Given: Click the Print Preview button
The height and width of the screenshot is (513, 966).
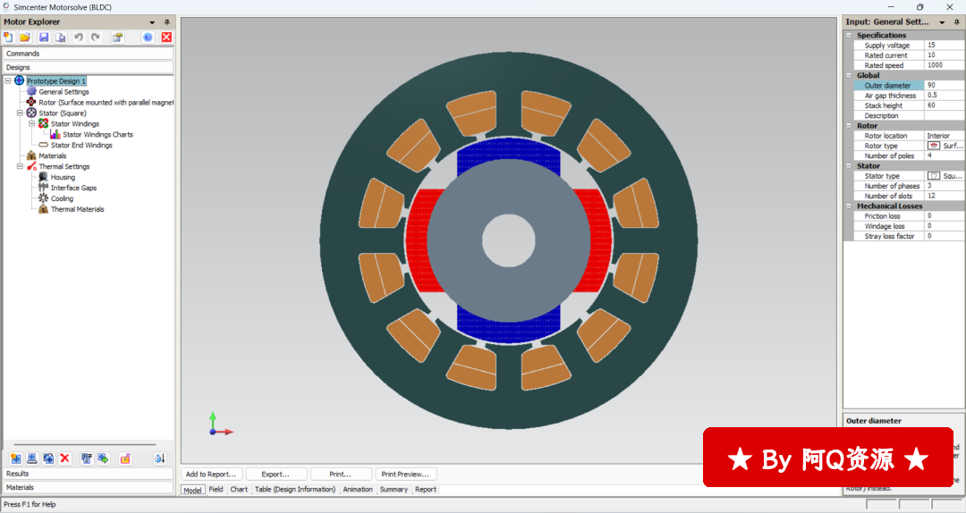Looking at the screenshot, I should (x=405, y=475).
